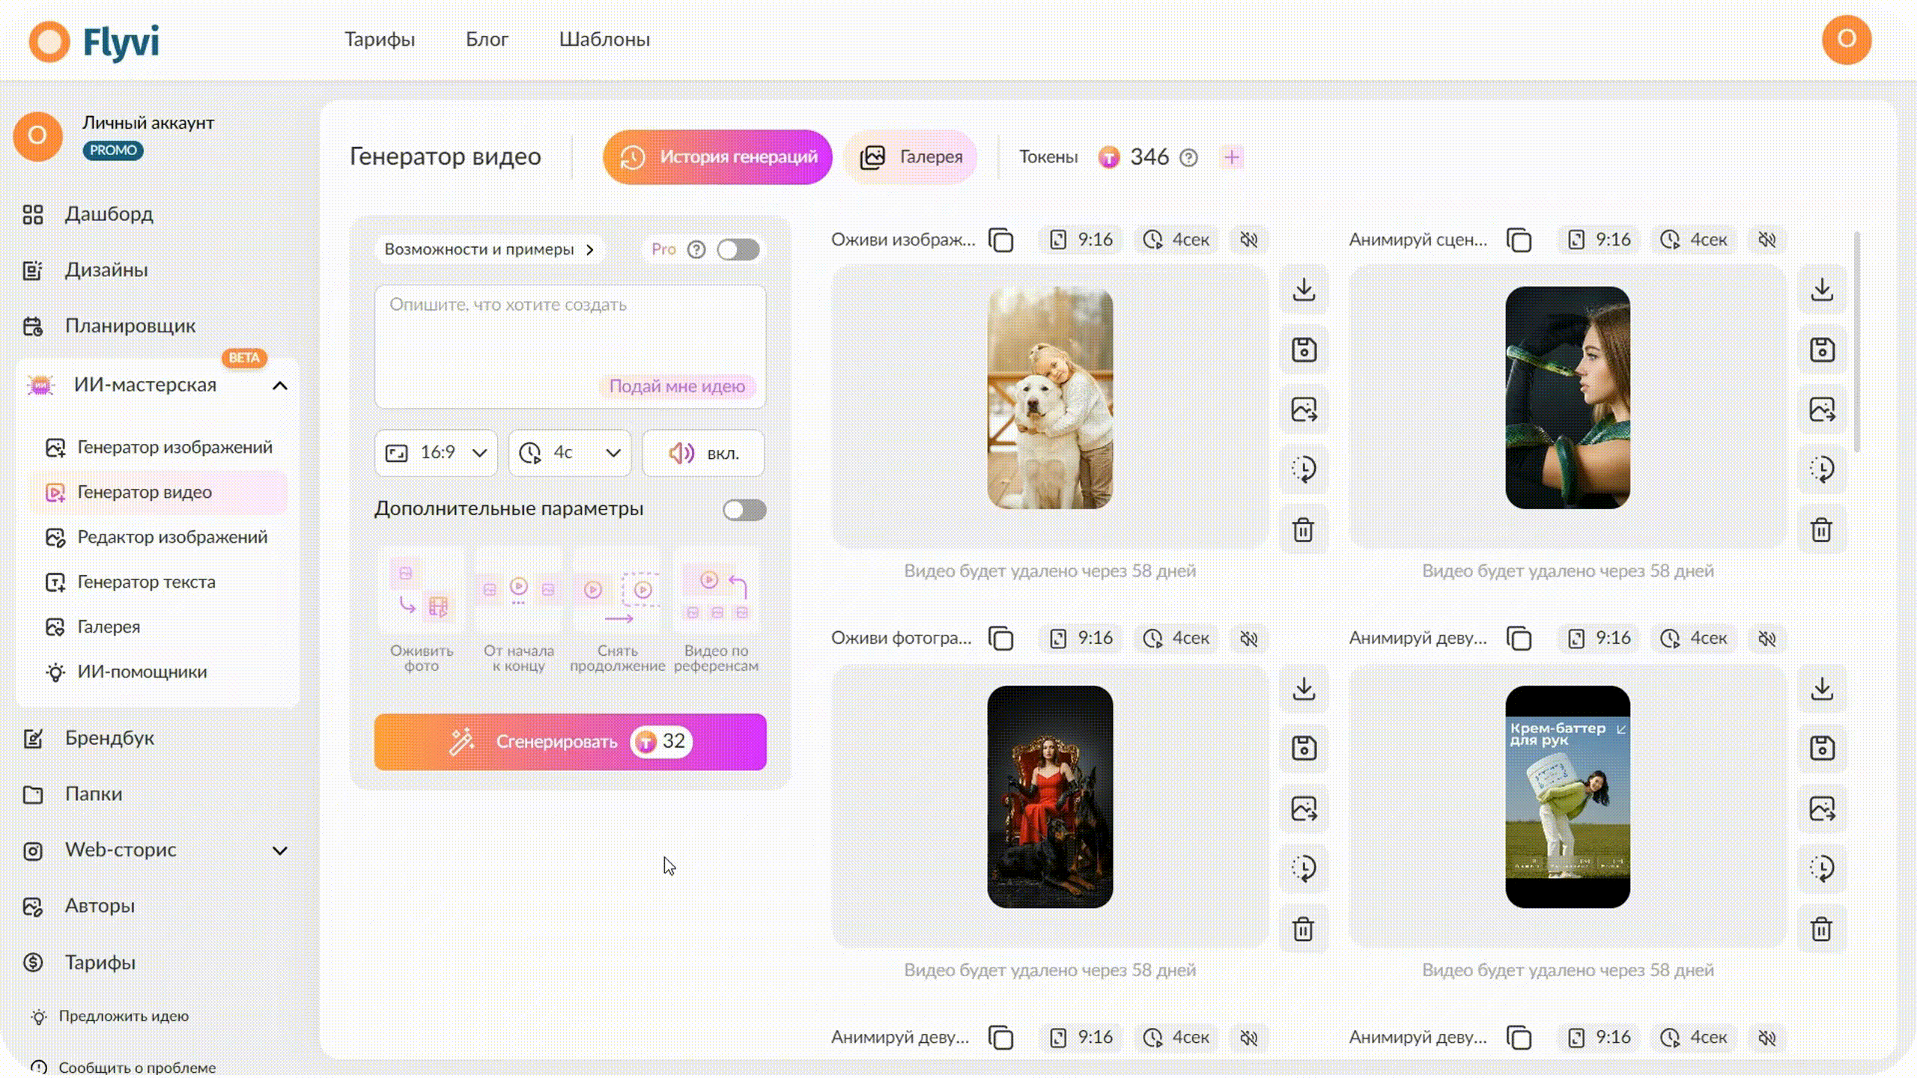Enable Дополнительные параметры switch
The width and height of the screenshot is (1917, 1078).
(744, 510)
